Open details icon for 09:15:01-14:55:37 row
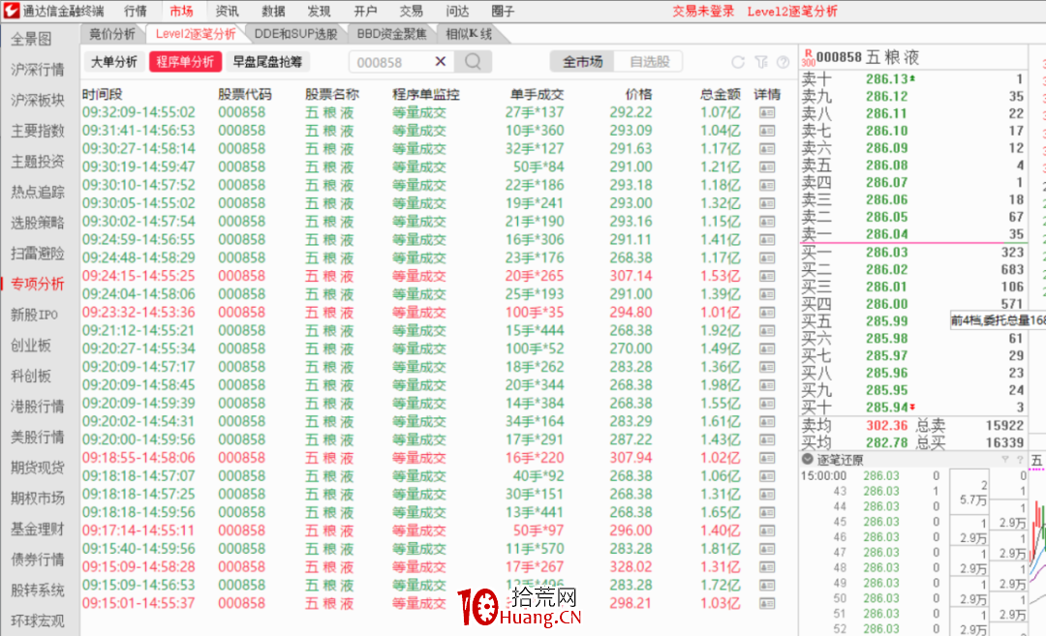1046x636 pixels. (767, 603)
